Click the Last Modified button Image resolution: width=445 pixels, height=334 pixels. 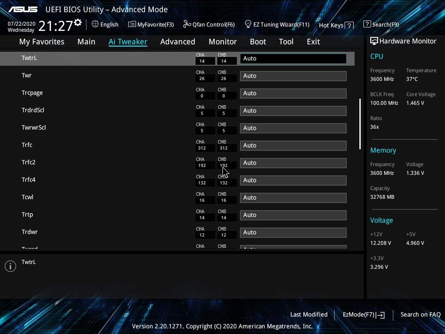(x=309, y=315)
